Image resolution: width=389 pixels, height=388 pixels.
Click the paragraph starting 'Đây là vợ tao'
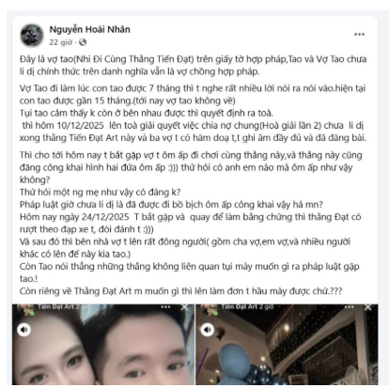(193, 65)
